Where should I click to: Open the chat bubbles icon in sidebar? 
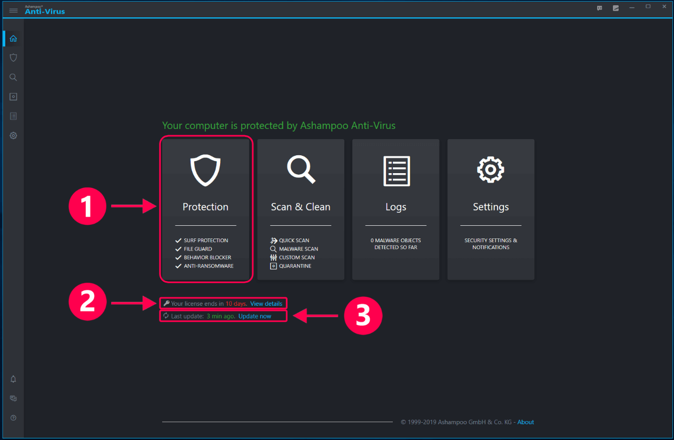click(13, 398)
